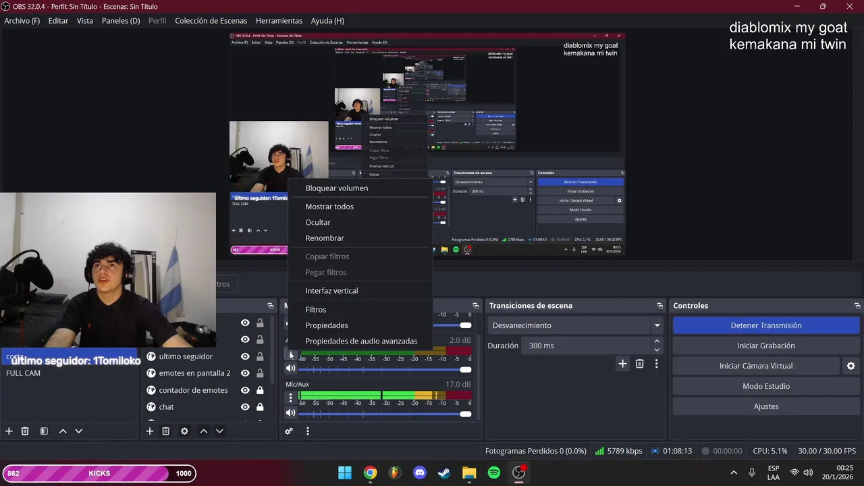Pop out the sources dock panel
Viewport: 864px width, 486px height.
[x=271, y=306]
